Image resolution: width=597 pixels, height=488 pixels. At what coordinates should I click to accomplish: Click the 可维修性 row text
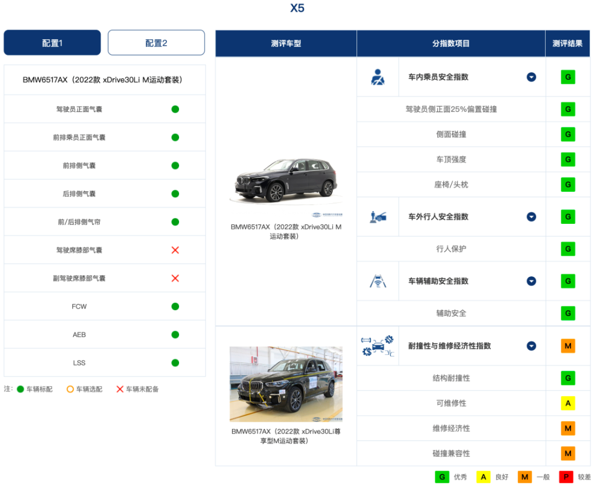point(451,403)
